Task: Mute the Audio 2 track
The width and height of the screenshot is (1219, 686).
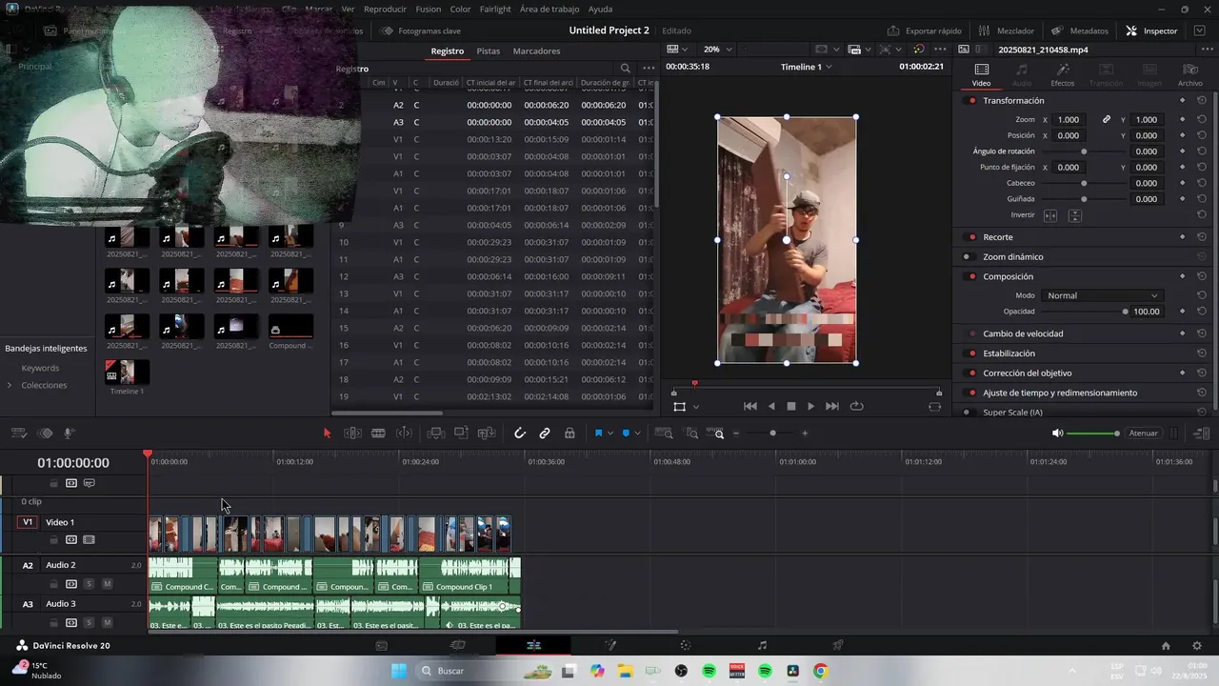Action: [107, 584]
